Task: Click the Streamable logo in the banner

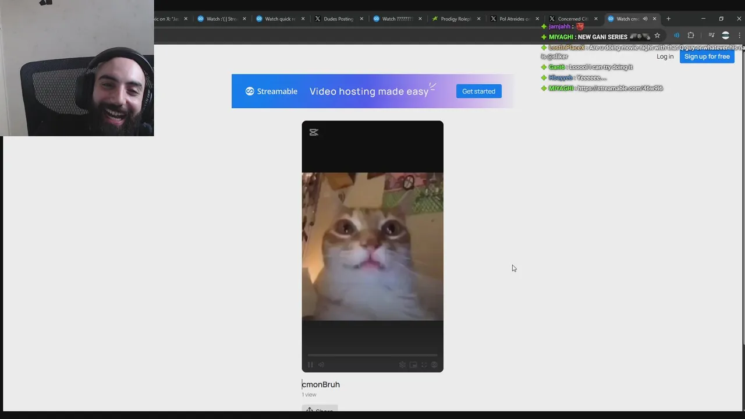Action: pyautogui.click(x=271, y=91)
